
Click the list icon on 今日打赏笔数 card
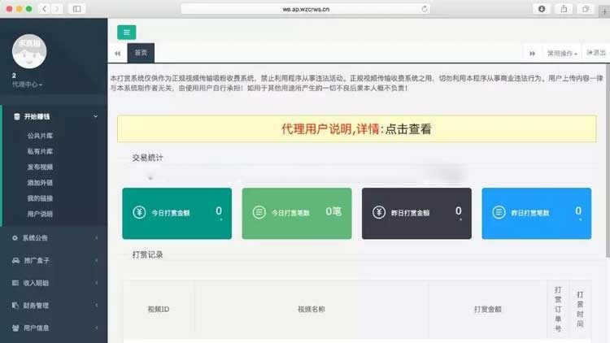(x=259, y=213)
